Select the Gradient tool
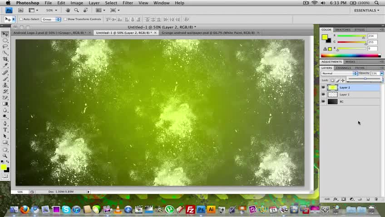Screen dimensions: 385x217 tap(5, 104)
